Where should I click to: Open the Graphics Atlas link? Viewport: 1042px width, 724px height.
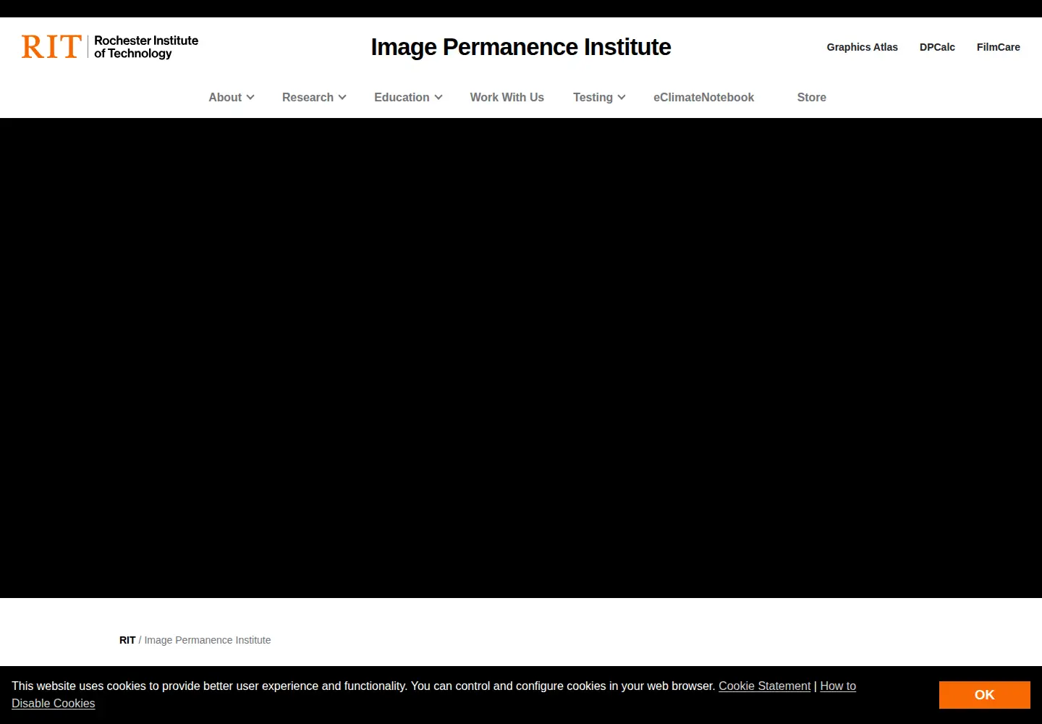tap(862, 47)
